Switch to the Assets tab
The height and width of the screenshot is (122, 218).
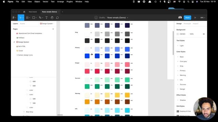(22, 24)
